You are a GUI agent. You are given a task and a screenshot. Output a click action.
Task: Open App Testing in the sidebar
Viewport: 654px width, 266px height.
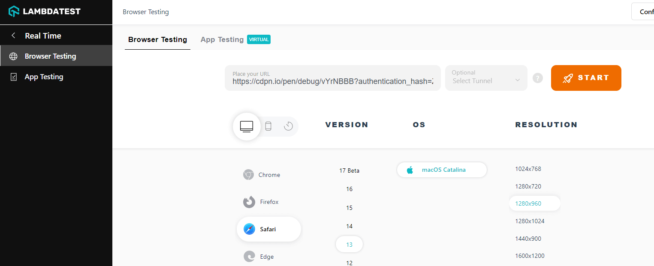[56, 77]
